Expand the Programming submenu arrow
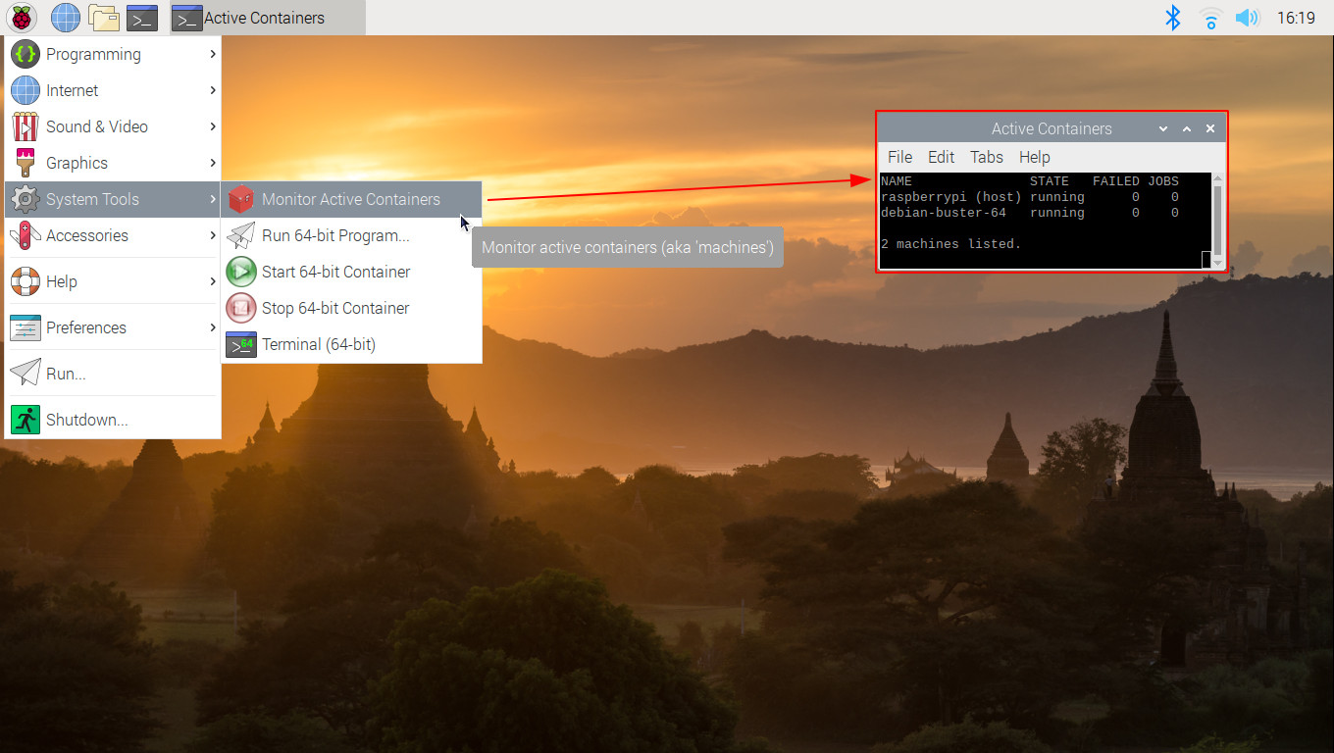The width and height of the screenshot is (1334, 753). 213,54
